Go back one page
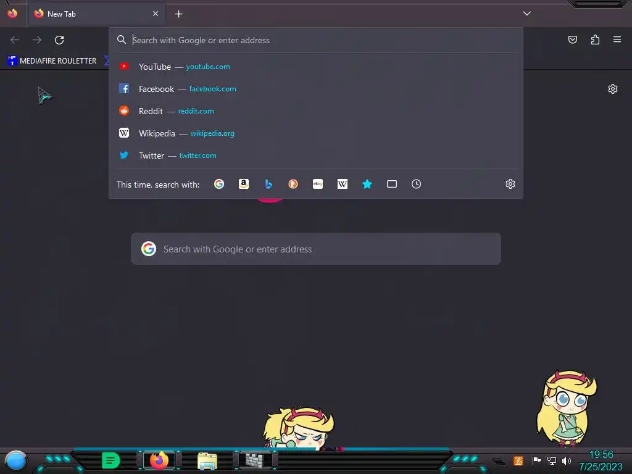Image resolution: width=632 pixels, height=474 pixels. pyautogui.click(x=15, y=40)
